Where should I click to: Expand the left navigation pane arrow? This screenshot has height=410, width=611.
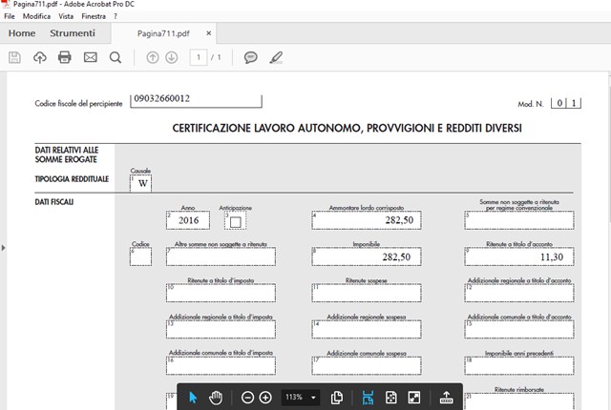click(x=4, y=248)
